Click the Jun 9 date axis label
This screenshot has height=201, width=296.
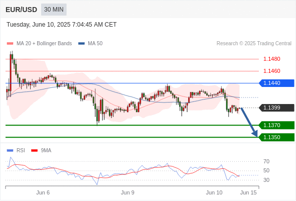pos(127,192)
